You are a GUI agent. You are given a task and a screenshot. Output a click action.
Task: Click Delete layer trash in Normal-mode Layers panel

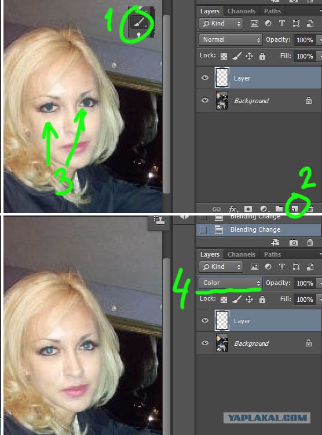point(310,209)
